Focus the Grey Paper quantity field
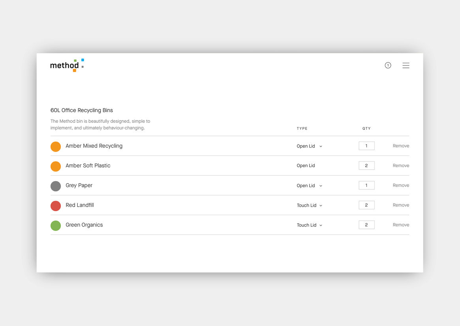 366,185
